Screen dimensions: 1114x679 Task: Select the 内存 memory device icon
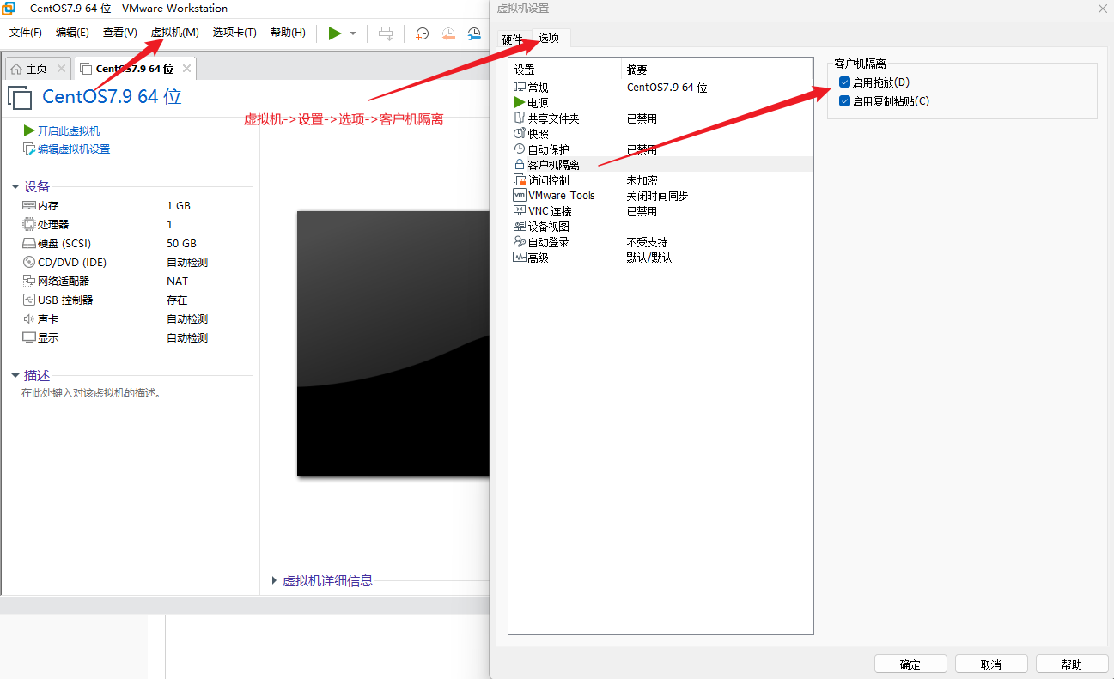pos(29,206)
